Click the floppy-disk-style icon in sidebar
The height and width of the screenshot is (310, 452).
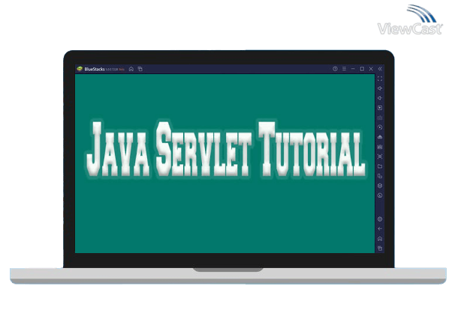[380, 147]
